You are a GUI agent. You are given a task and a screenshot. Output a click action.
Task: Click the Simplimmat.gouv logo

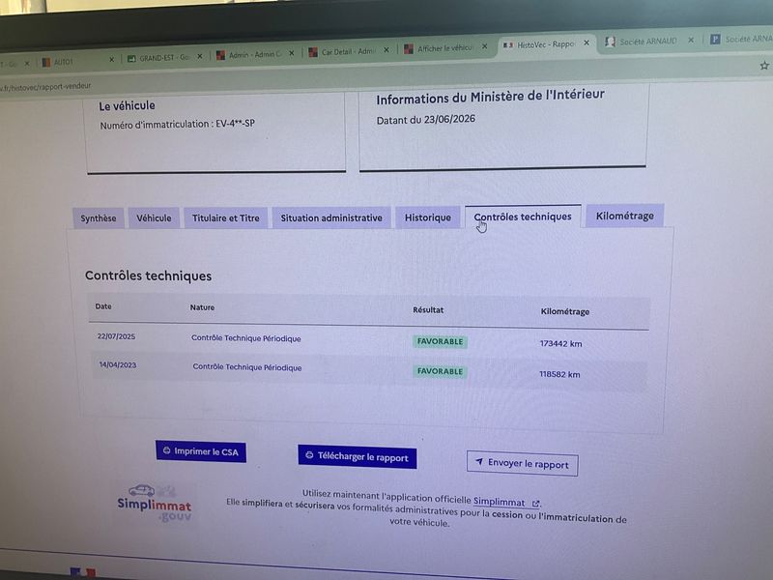click(x=155, y=502)
